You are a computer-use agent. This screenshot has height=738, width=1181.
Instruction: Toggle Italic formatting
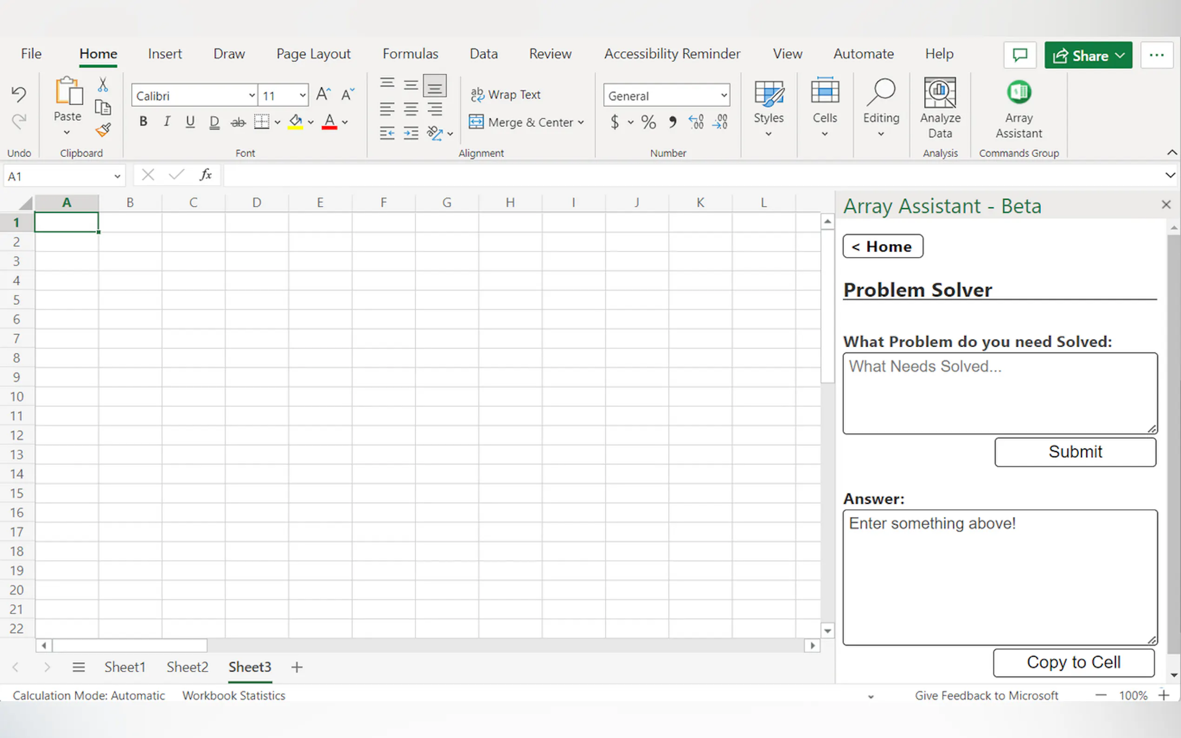pyautogui.click(x=167, y=122)
